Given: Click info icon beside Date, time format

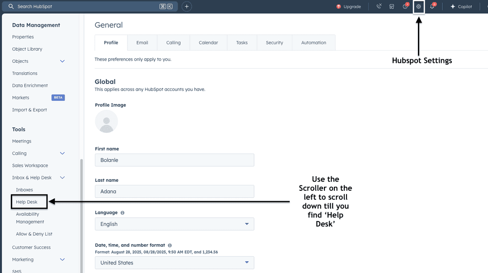Looking at the screenshot, I should coord(170,245).
